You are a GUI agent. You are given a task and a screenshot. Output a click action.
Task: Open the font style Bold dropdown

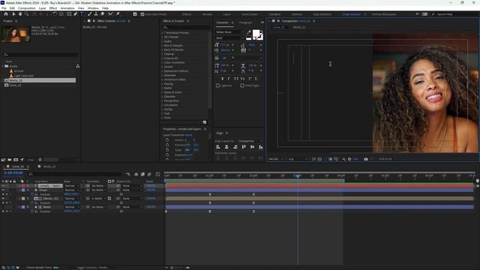[230, 38]
